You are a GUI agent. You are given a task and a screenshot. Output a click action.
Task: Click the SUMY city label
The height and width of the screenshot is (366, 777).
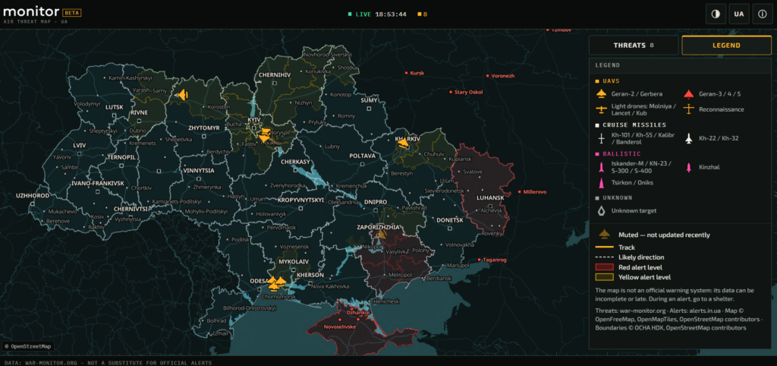tap(369, 100)
